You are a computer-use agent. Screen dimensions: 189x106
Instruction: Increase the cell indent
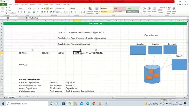tap(54, 12)
